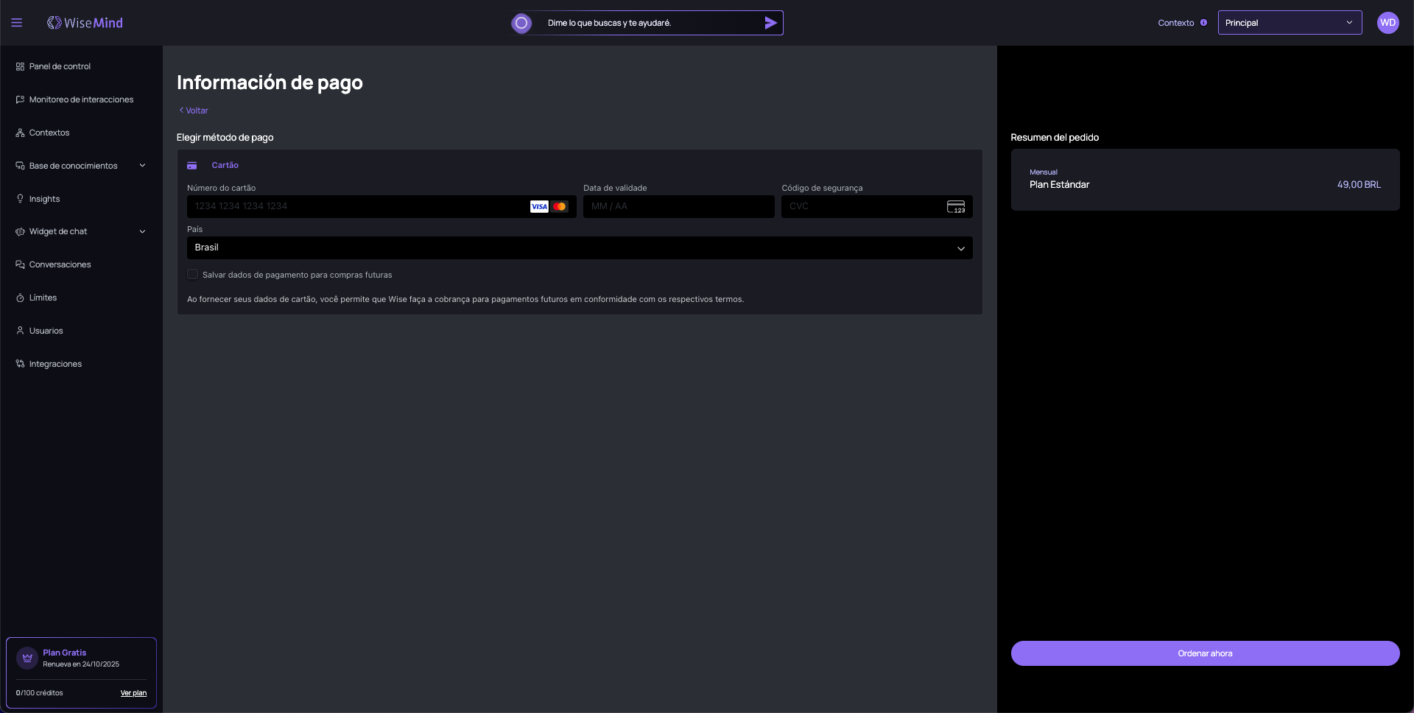Click the Cartão credit card icon
Image resolution: width=1414 pixels, height=713 pixels.
click(192, 166)
